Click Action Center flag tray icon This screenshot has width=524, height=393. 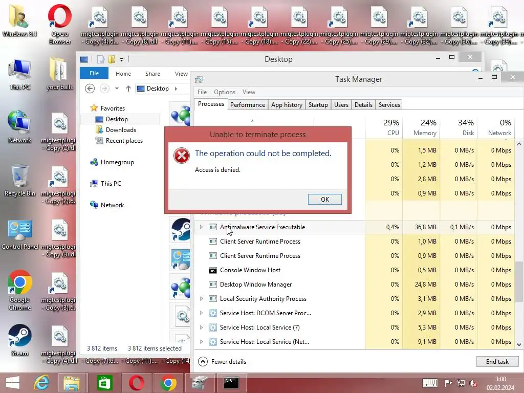448,383
